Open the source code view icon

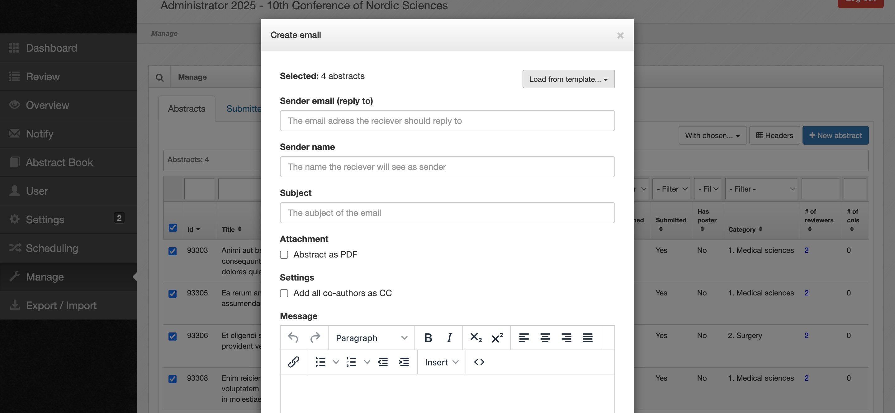coord(479,362)
